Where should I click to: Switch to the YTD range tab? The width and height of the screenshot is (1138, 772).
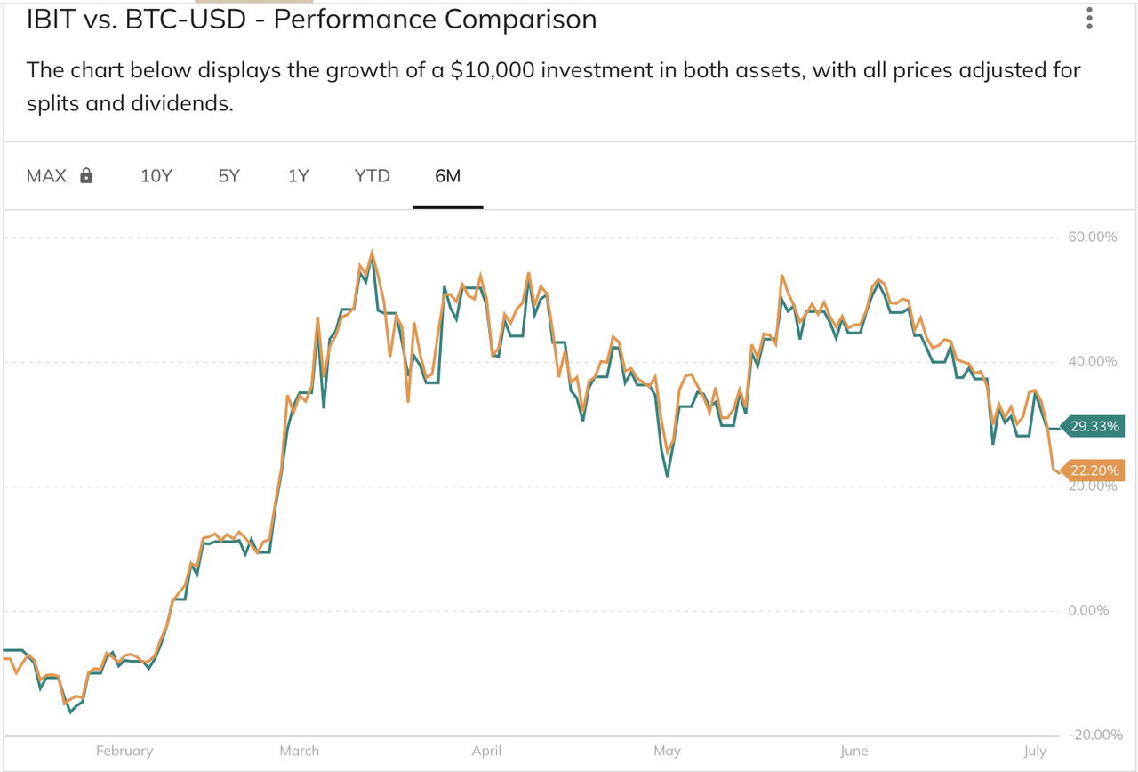tap(373, 175)
